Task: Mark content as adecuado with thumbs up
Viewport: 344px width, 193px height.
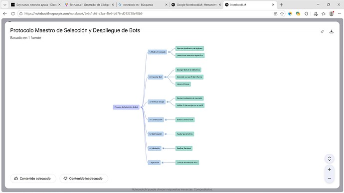Action: pyautogui.click(x=33, y=179)
